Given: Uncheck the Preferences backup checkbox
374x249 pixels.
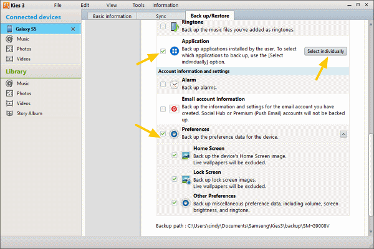Looking at the screenshot, I should pyautogui.click(x=163, y=134).
